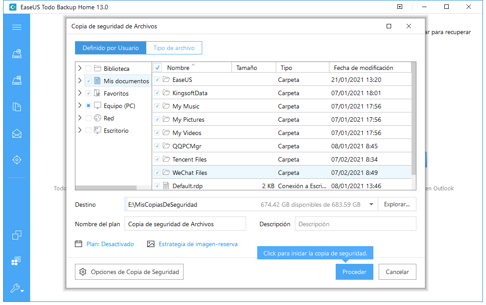Toggle the Biblioteca checkbox
This screenshot has height=305, width=486.
pyautogui.click(x=88, y=68)
